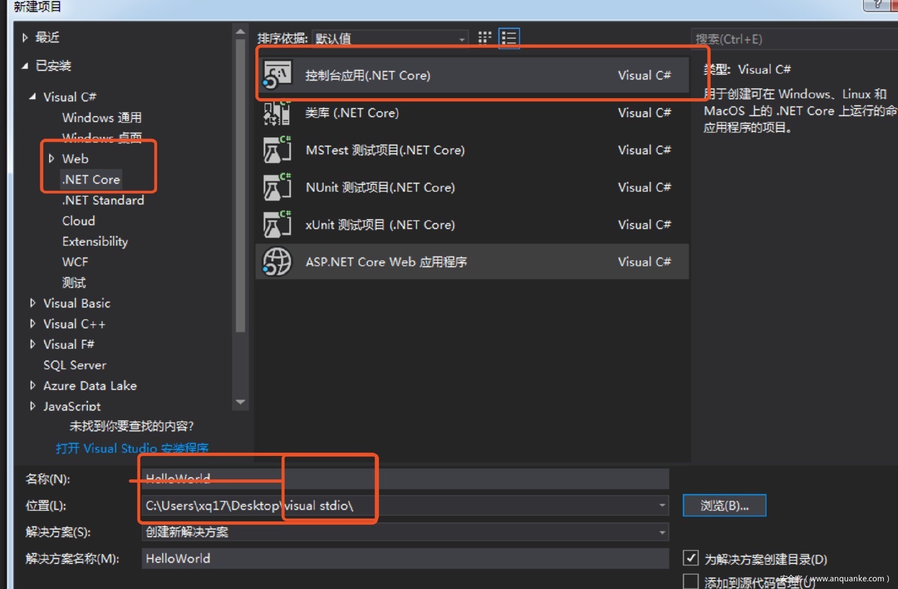Select ASP.NET Core Web application globe icon
898x589 pixels.
[277, 262]
